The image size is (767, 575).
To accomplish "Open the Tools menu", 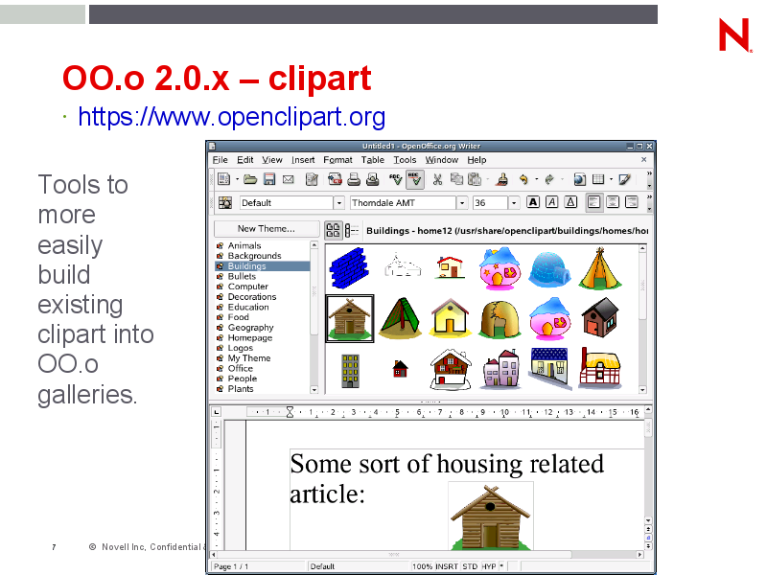I will 405,160.
